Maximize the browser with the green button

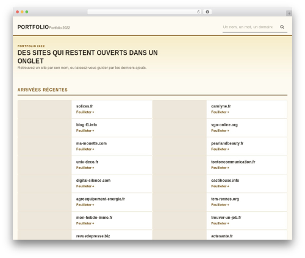(x=27, y=12)
